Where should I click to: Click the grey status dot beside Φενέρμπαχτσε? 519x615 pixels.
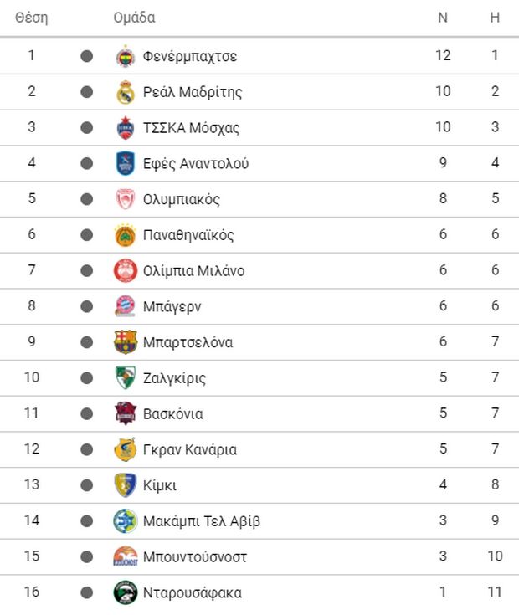coord(86,56)
